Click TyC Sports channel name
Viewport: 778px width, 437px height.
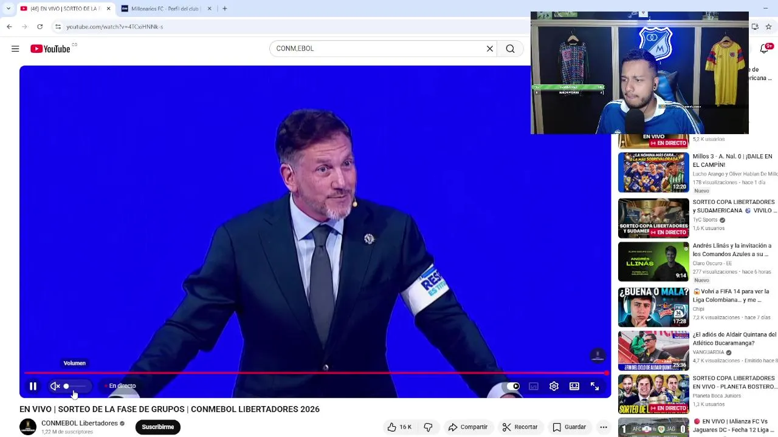[705, 220]
